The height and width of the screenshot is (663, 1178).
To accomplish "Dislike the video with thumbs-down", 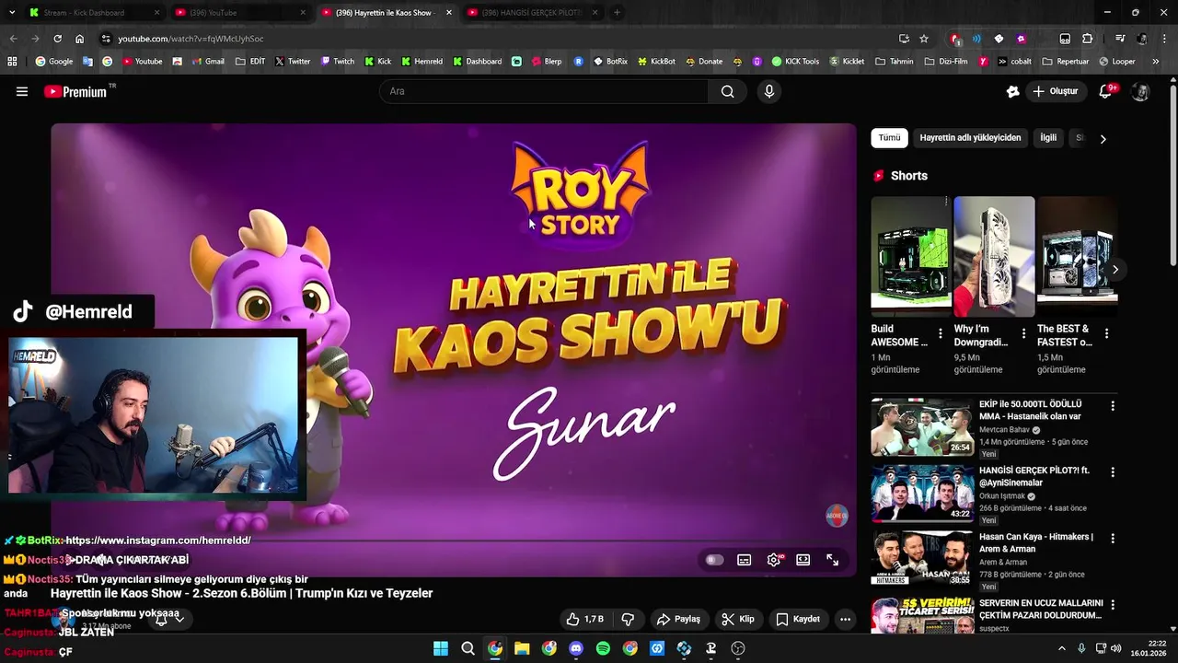I will [629, 619].
